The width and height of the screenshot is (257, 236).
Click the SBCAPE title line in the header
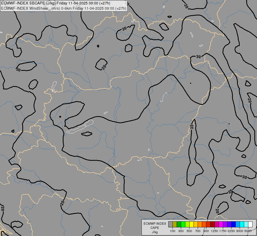tap(56, 3)
